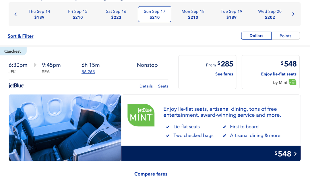The height and width of the screenshot is (181, 310).
Task: Click the small Mint badge next to lie-flat seats
Action: pos(292,82)
